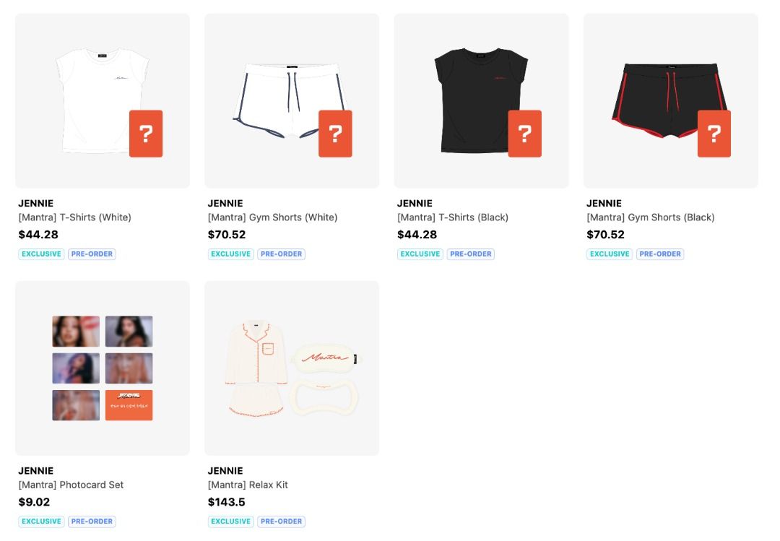
Task: Toggle the EXCLUSIVE badge on the white T-Shirts
Action: [x=41, y=254]
